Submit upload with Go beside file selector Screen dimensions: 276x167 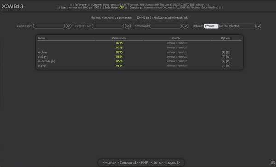(258, 26)
